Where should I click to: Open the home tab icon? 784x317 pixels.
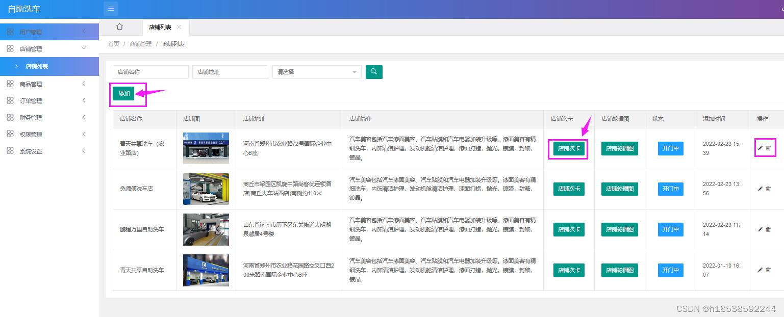pos(120,27)
